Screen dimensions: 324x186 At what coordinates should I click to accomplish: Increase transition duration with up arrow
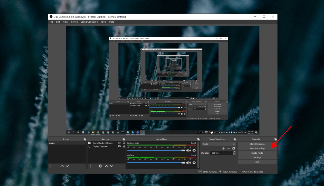click(234, 152)
